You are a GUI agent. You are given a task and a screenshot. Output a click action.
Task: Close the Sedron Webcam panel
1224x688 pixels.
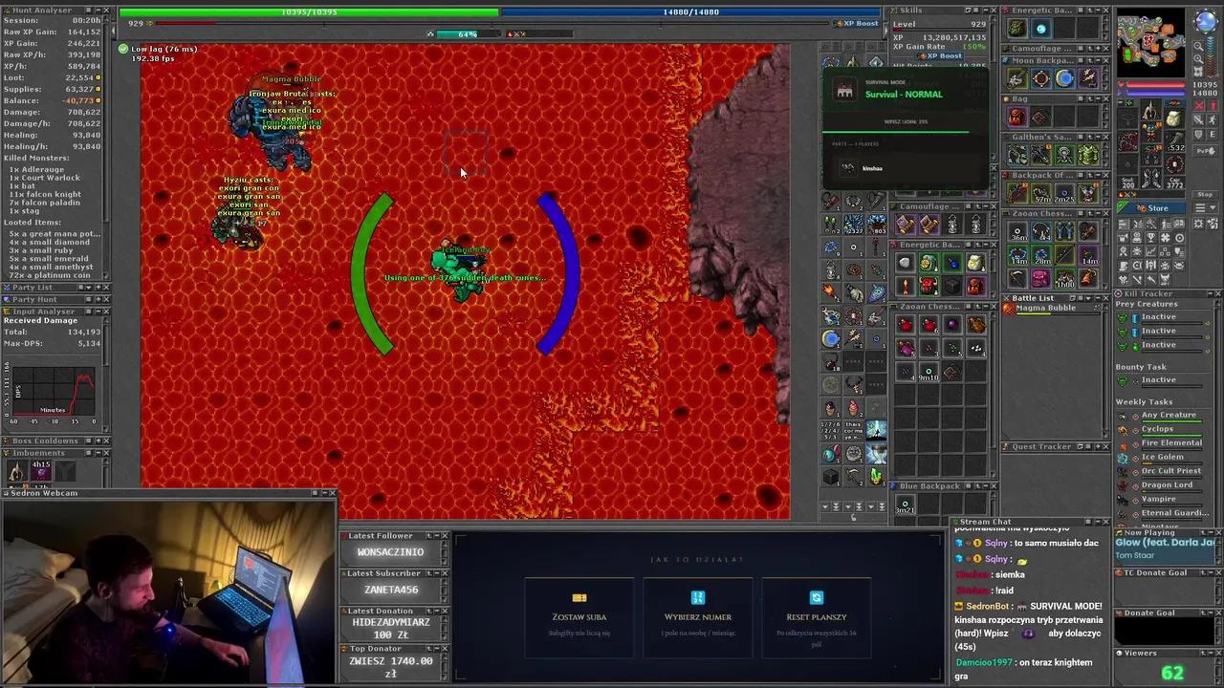[x=332, y=493]
